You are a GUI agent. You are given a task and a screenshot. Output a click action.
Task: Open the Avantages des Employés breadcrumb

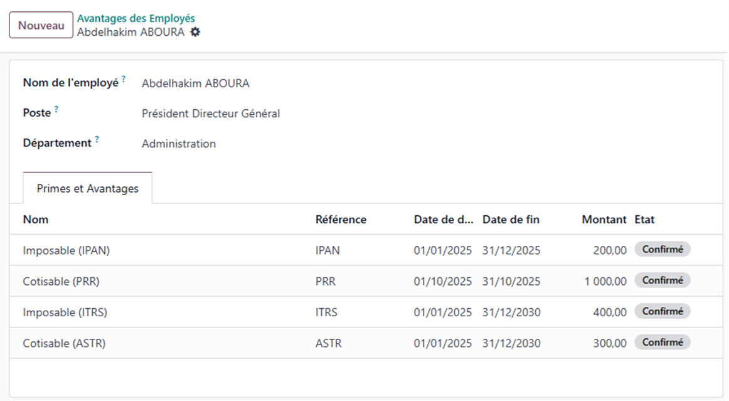click(x=136, y=19)
